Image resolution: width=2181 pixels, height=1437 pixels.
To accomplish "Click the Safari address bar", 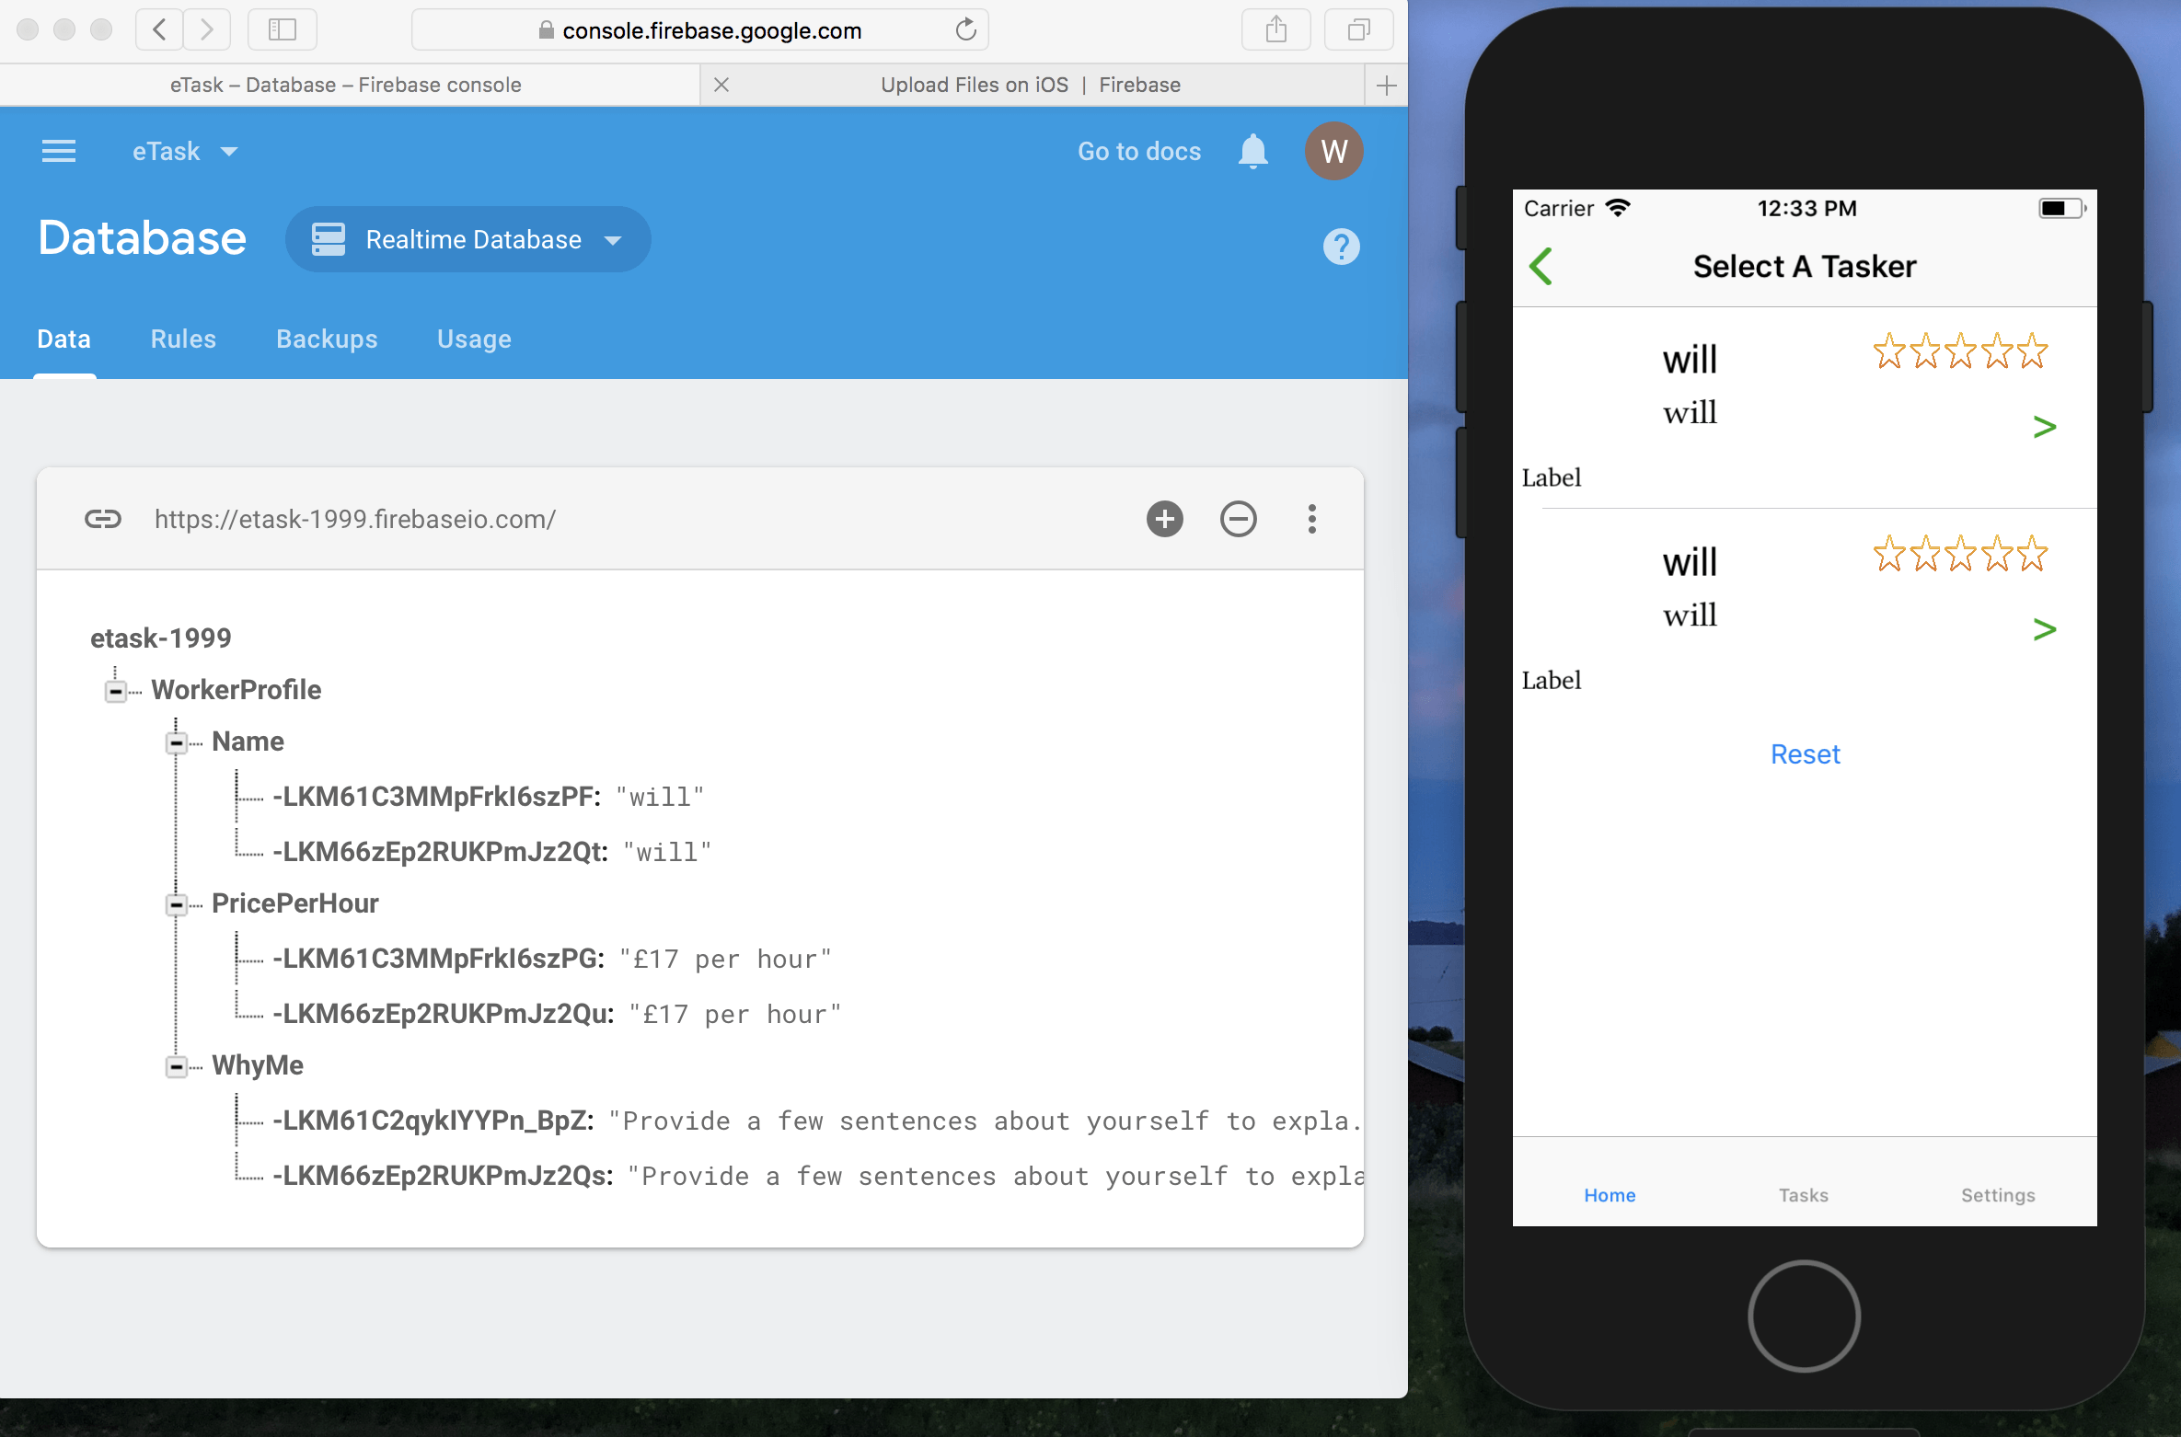I will point(700,30).
